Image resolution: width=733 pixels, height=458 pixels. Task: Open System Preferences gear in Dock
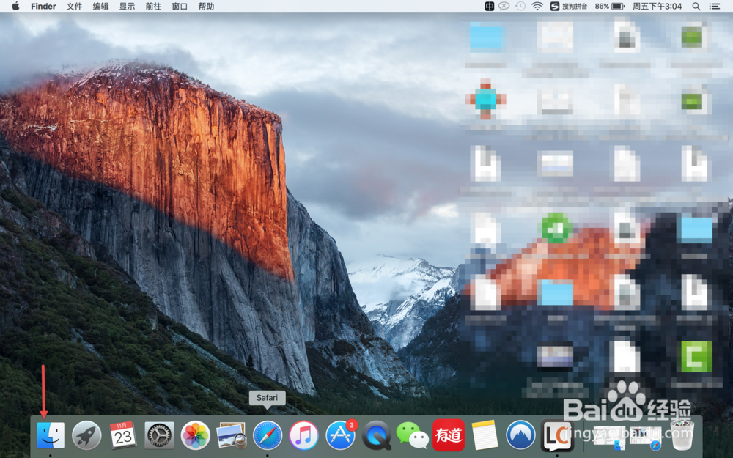159,435
